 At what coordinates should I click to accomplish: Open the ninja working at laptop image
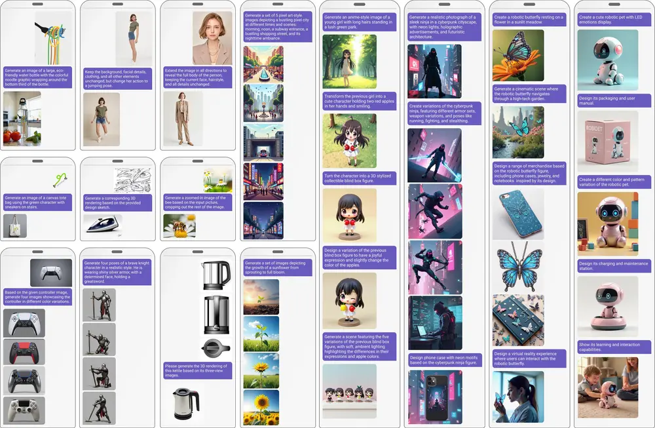click(435, 322)
